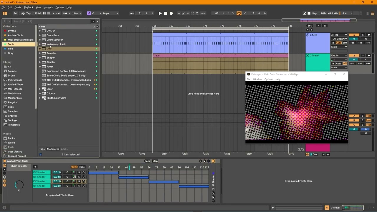The image size is (377, 212).
Task: Stop playback with the Stop button
Action: [x=166, y=13]
